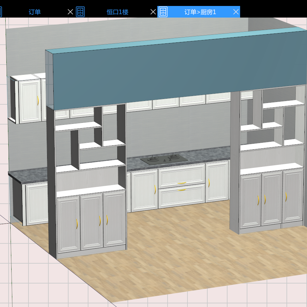Click the drawer icon on the 订单>厨房1 tab
This screenshot has width=307, height=307.
(x=164, y=12)
